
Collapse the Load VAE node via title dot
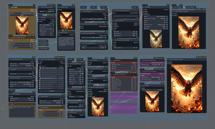click(x=10, y=70)
